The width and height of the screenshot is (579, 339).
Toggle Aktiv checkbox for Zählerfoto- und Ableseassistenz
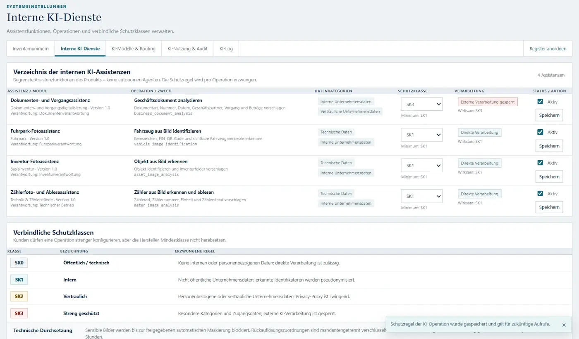point(540,193)
